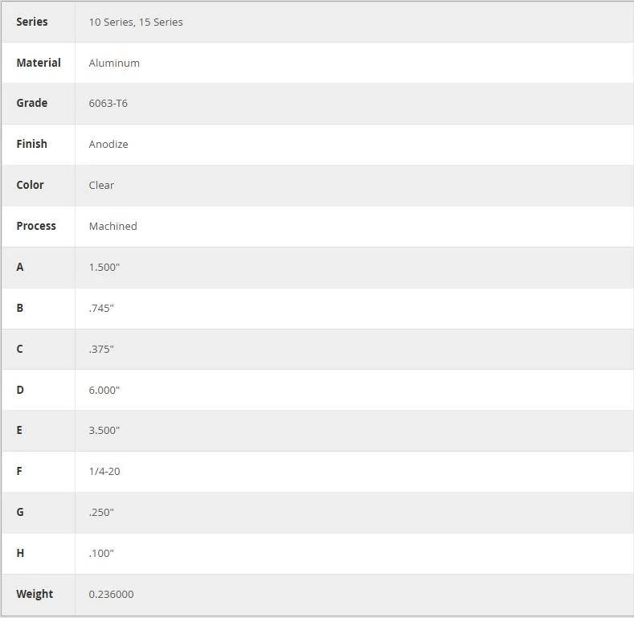634x618 pixels.
Task: Select the Aluminum value text
Action: (114, 63)
